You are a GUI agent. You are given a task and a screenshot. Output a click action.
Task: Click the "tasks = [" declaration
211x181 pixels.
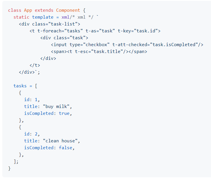click(25, 86)
